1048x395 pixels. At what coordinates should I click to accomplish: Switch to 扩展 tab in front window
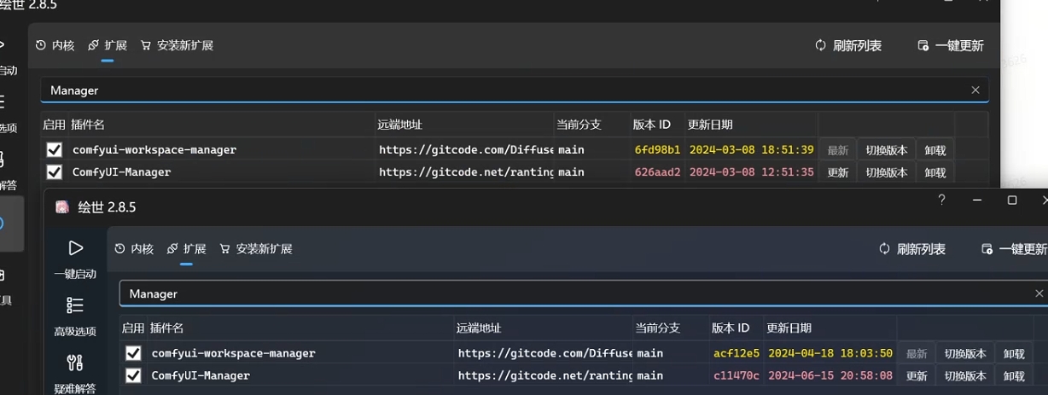tap(186, 249)
